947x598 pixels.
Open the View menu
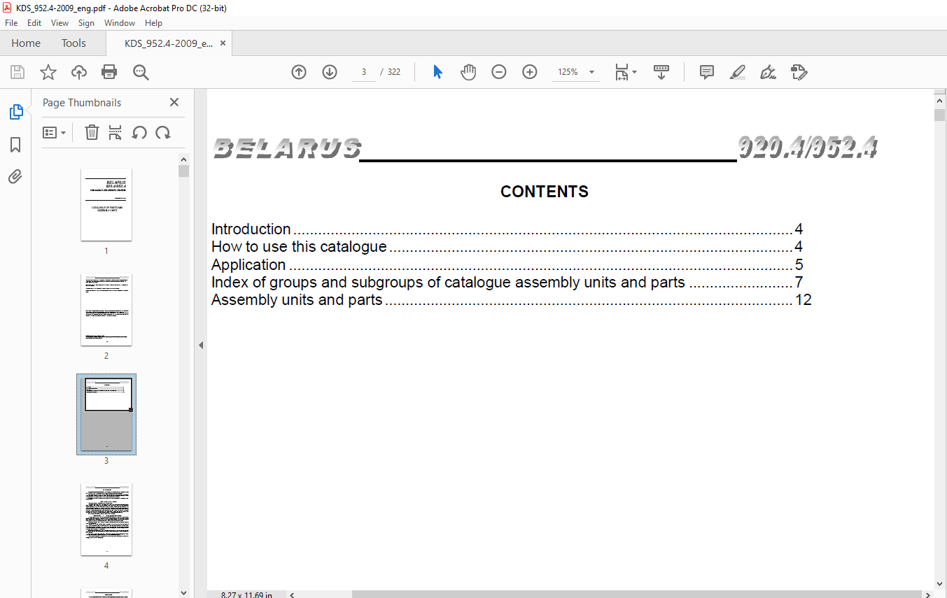(59, 23)
